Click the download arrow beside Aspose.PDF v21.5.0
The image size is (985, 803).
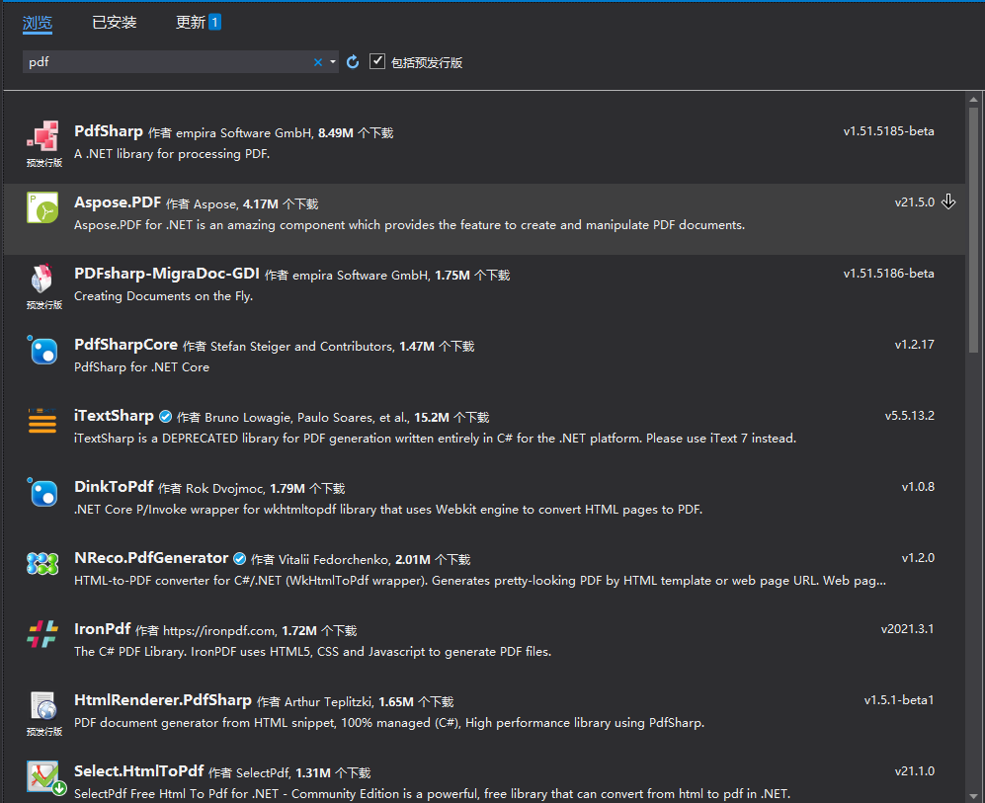click(948, 201)
